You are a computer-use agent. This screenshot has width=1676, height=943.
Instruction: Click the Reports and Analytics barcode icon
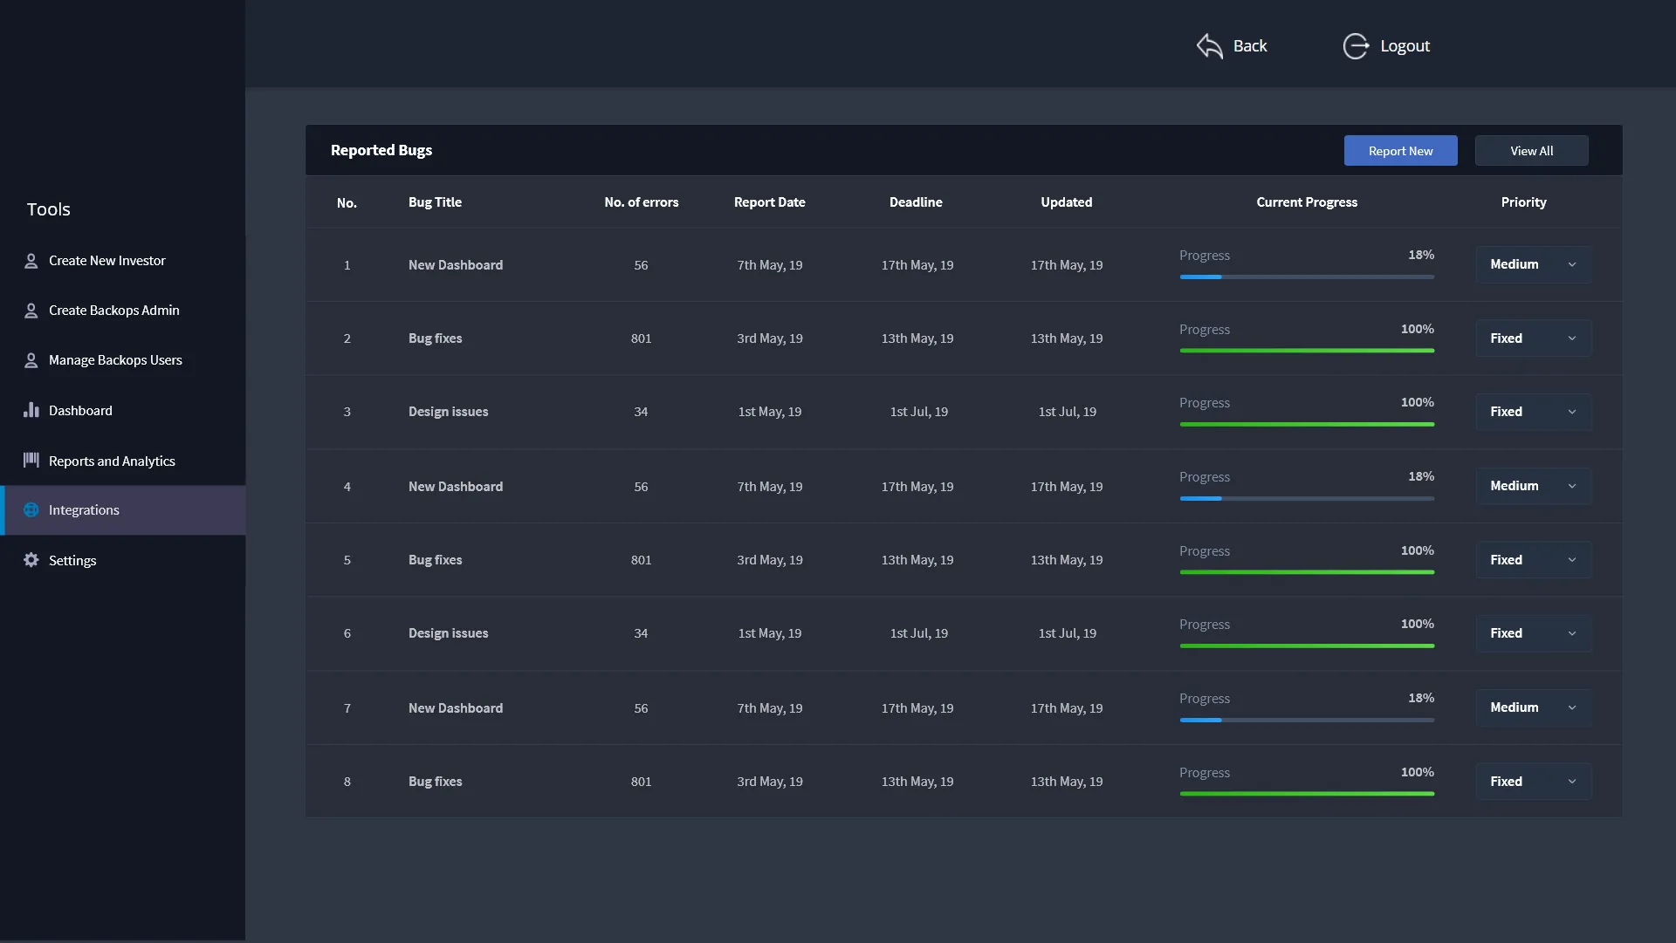pyautogui.click(x=31, y=460)
